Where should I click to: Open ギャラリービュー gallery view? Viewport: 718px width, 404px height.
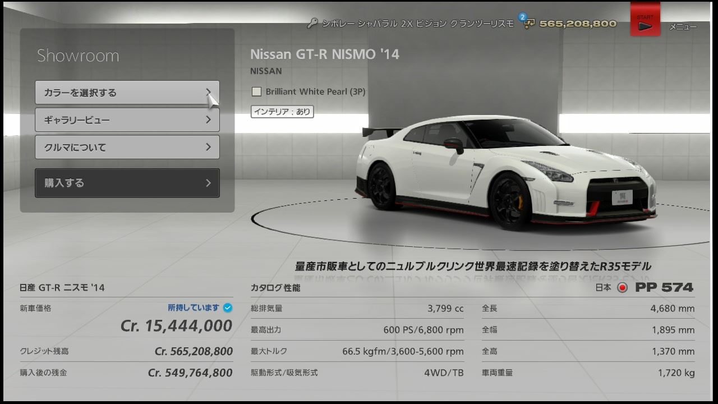pyautogui.click(x=127, y=120)
